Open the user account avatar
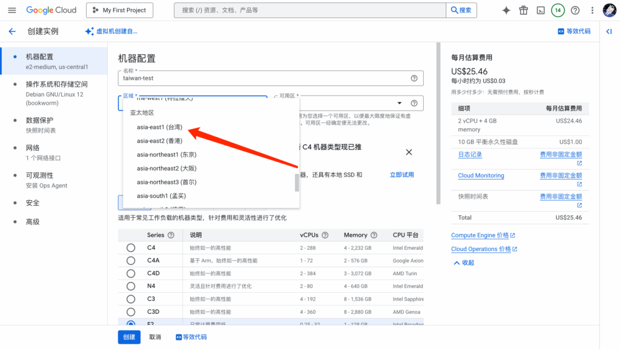The height and width of the screenshot is (349, 620). [609, 10]
